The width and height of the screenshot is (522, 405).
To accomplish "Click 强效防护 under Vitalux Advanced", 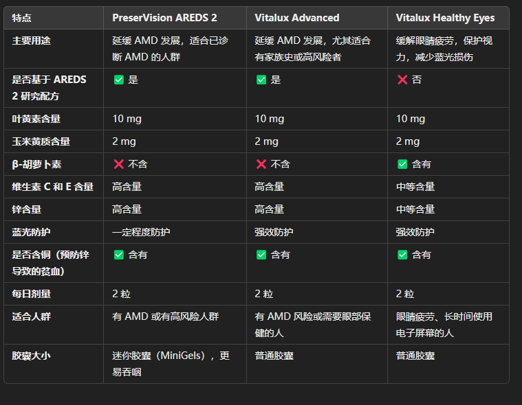I will tap(274, 232).
